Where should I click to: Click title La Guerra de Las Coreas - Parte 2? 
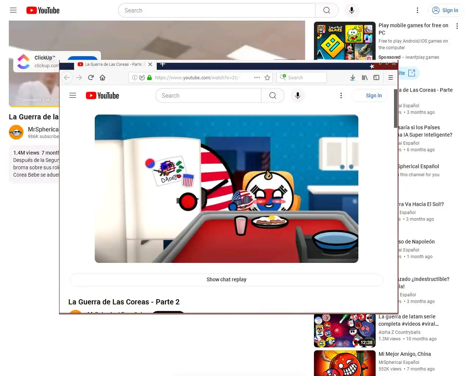coord(124,302)
